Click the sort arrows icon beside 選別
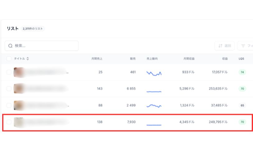This screenshot has width=253, height=142. (221, 46)
